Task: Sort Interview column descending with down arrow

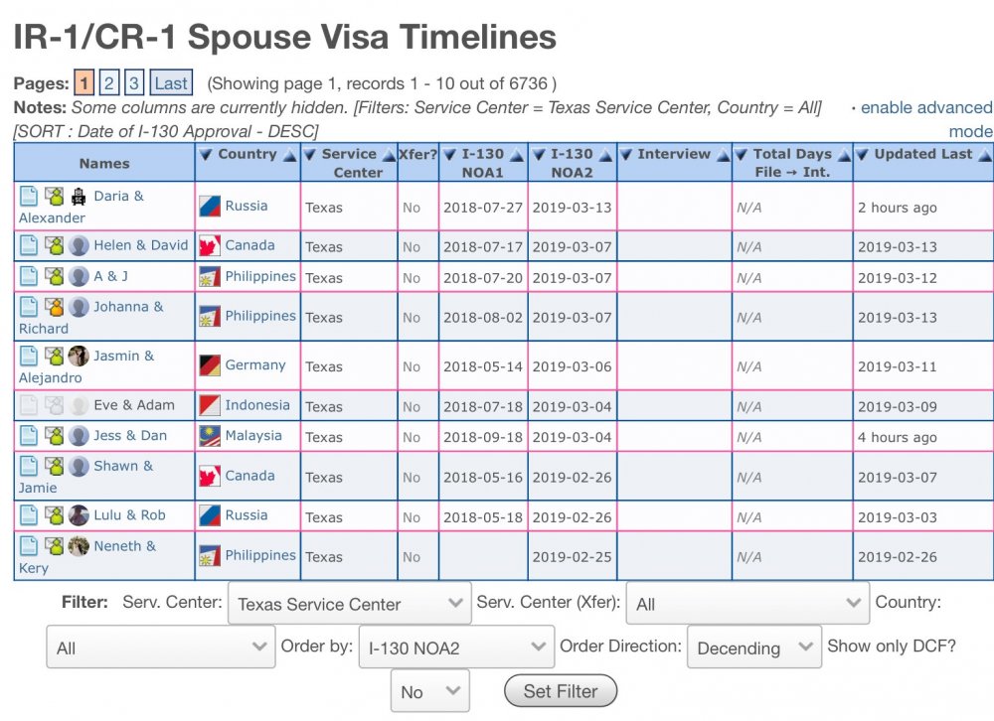Action: tap(626, 155)
